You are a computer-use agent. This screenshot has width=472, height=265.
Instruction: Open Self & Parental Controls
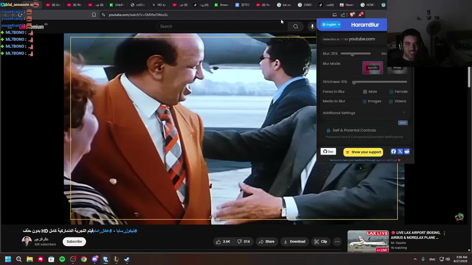tap(354, 130)
